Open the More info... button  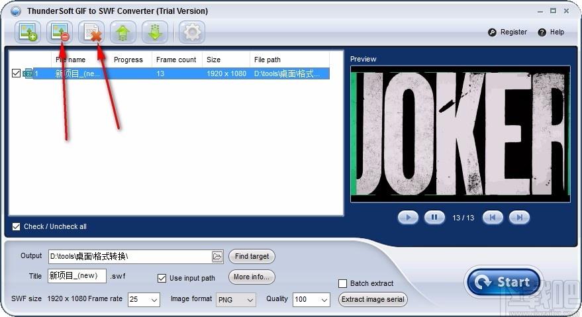tap(252, 277)
